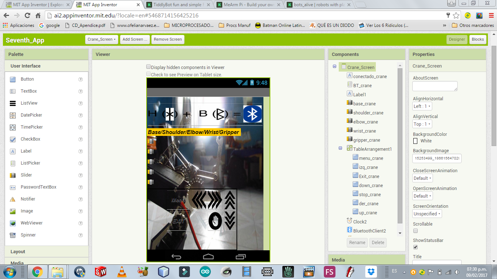Click the double down-arrow button in preview
The width and height of the screenshot is (497, 279).
230,220
